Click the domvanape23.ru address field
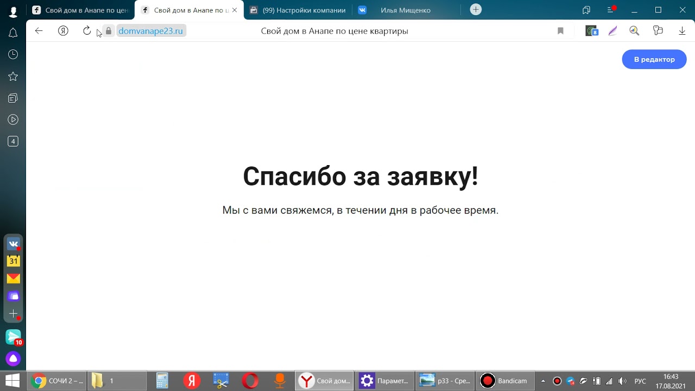The width and height of the screenshot is (695, 391). click(x=150, y=31)
